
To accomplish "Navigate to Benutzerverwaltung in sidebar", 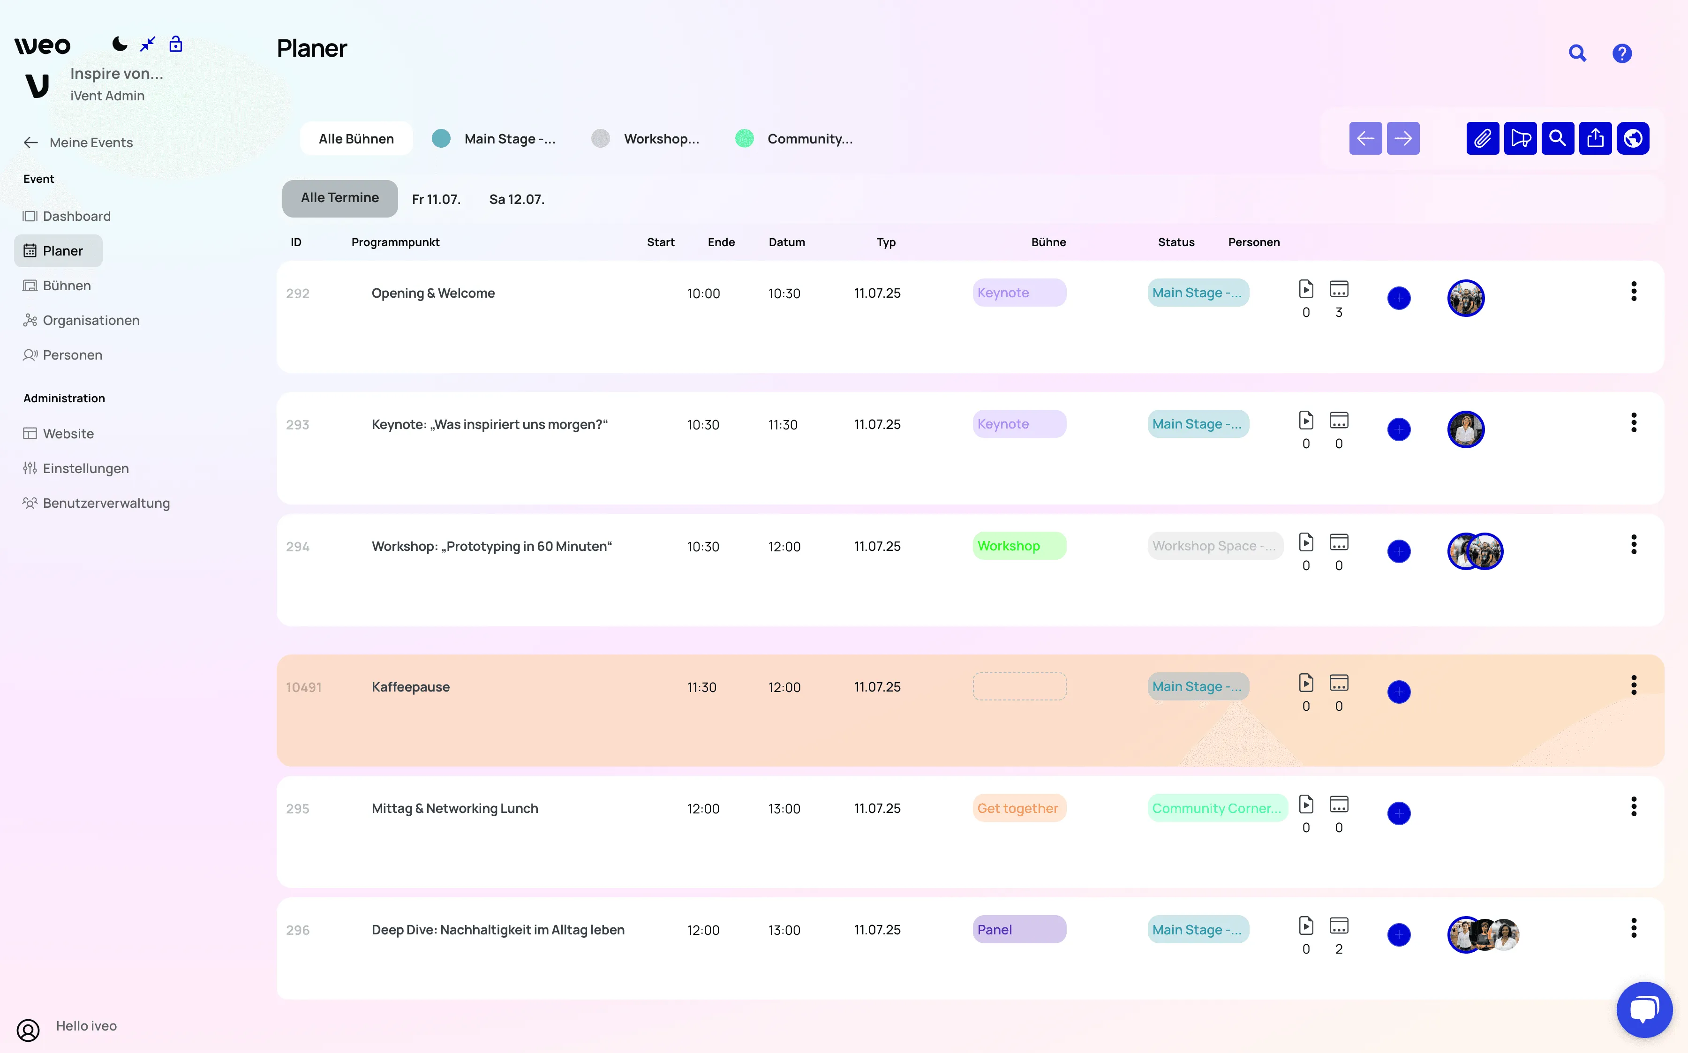I will pos(105,502).
